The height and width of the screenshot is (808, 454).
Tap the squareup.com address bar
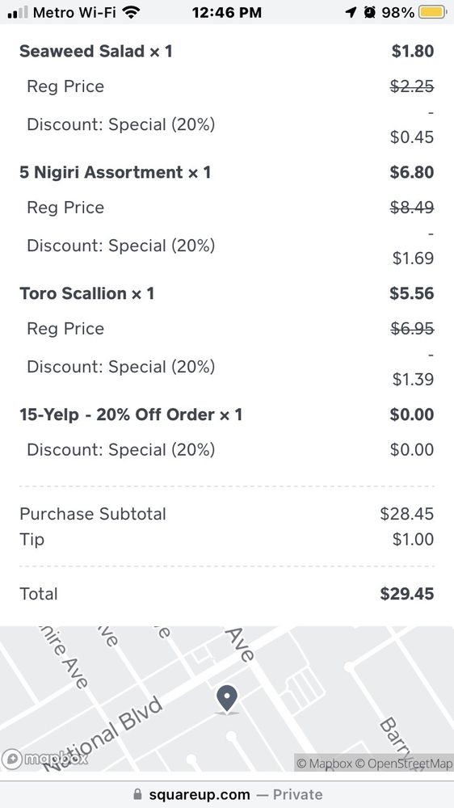[x=227, y=794]
